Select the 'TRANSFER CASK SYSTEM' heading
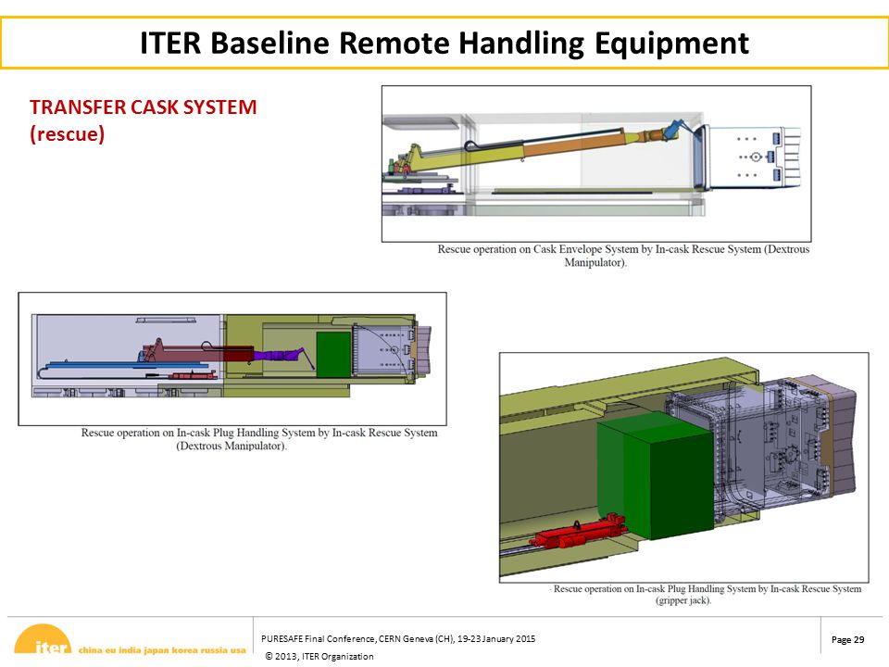The image size is (889, 667). (143, 107)
